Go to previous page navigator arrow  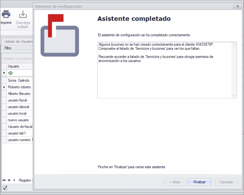[9, 180]
